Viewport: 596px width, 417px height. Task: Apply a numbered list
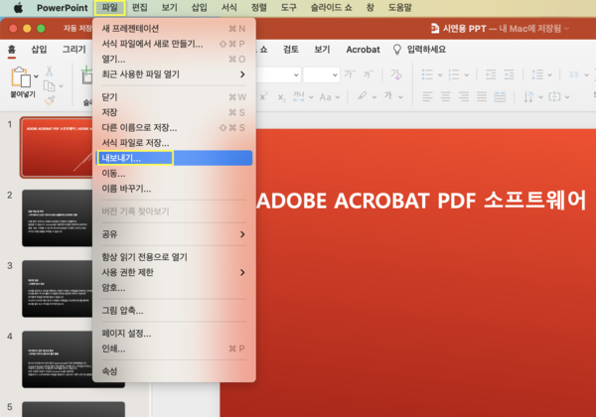click(454, 74)
